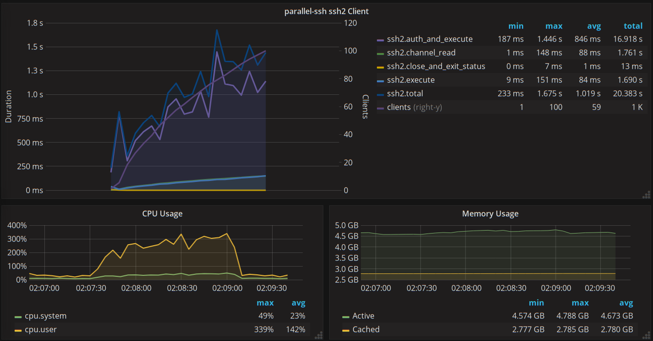Toggle the Cached memory legend series
This screenshot has width=653, height=341.
coord(366,329)
